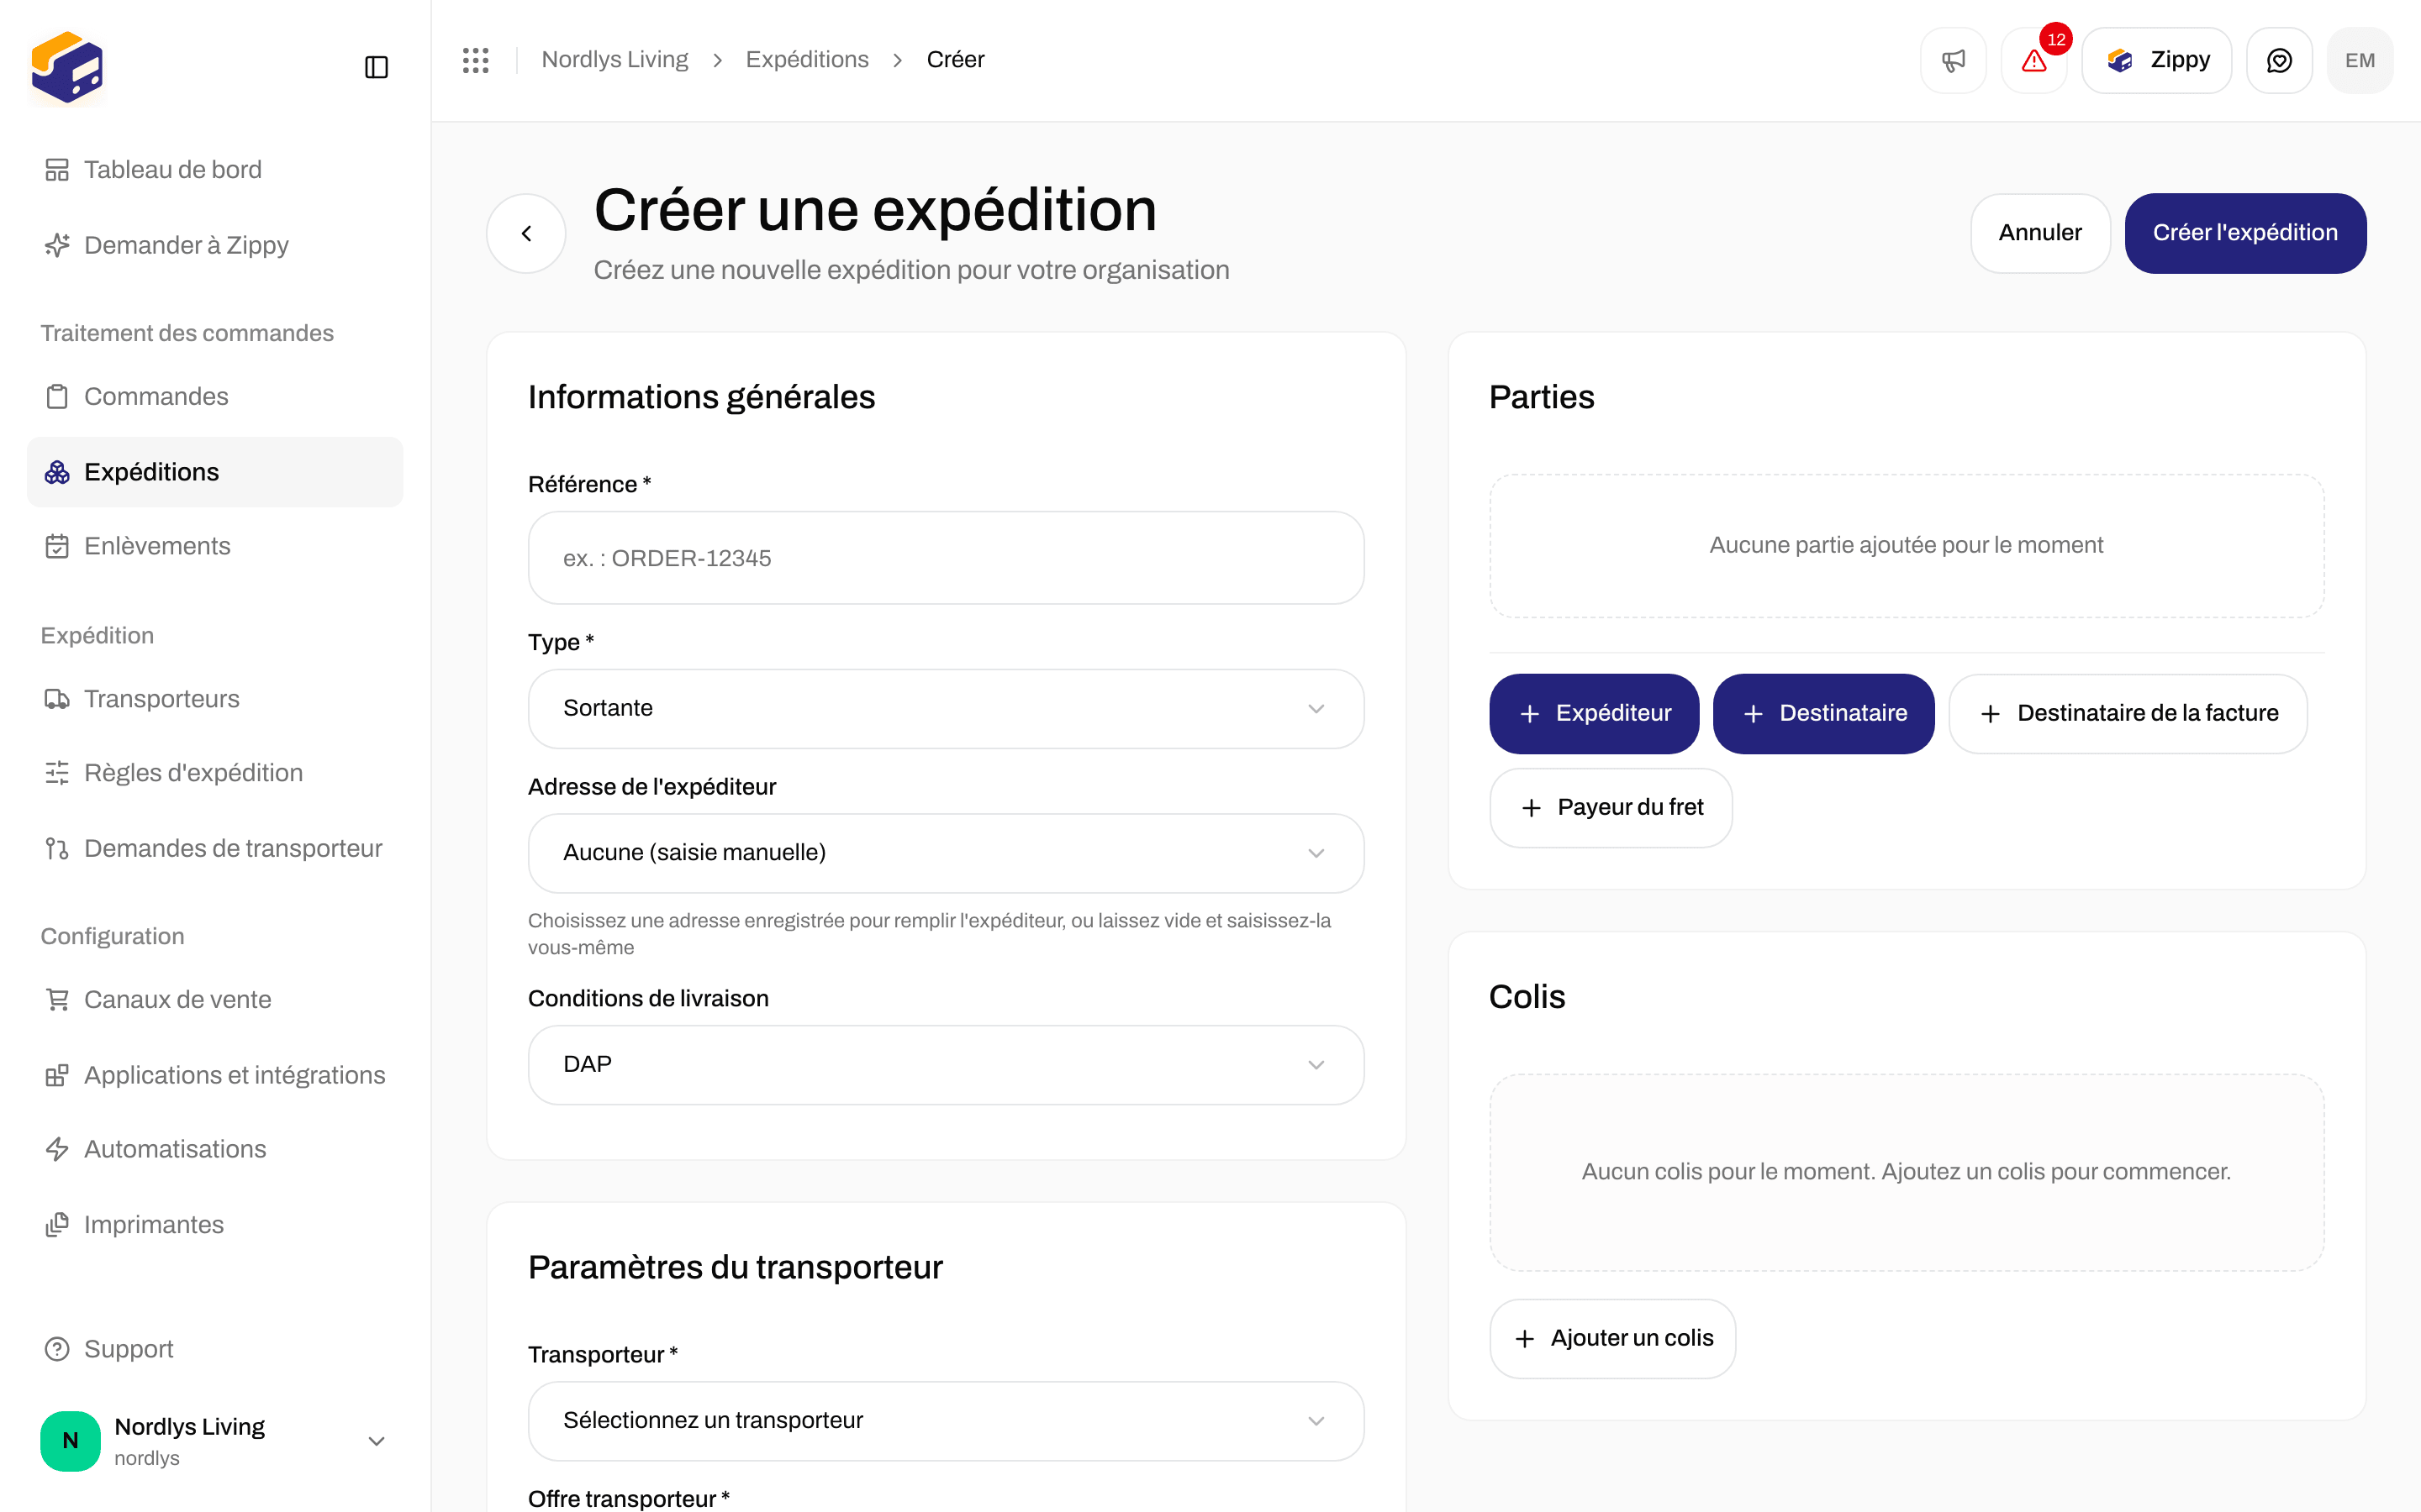2421x1512 pixels.
Task: Click the blocks icon beside Applications et intégrations
Action: click(x=57, y=1075)
